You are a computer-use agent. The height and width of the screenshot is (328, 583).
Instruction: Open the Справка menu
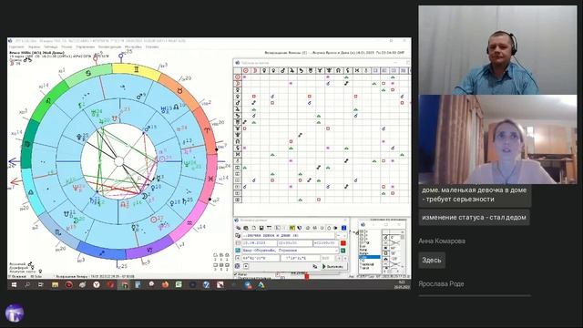tap(152, 46)
